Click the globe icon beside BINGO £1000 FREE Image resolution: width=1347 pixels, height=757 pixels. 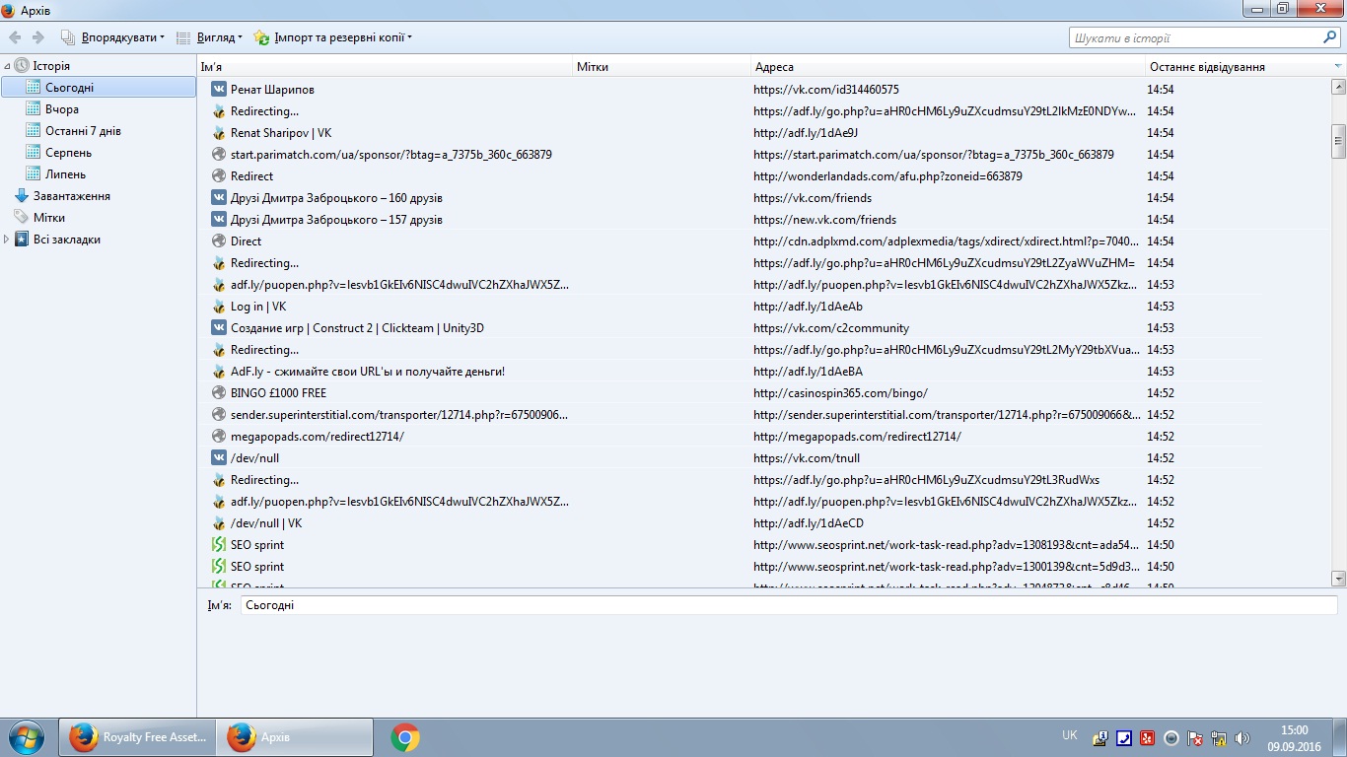(219, 392)
